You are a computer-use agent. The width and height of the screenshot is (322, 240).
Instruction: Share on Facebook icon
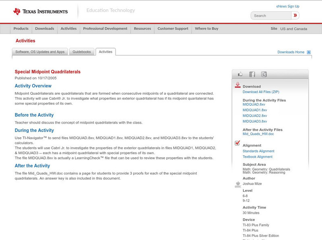(252, 74)
